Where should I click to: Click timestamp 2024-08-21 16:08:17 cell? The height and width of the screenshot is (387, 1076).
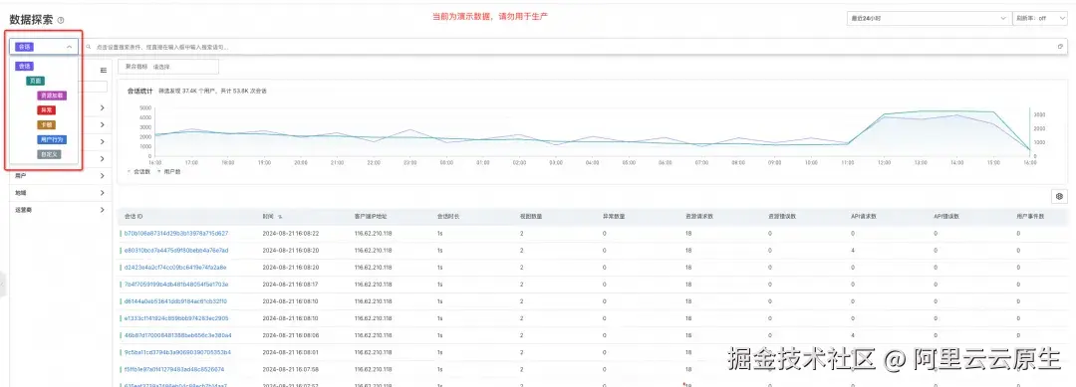[290, 285]
